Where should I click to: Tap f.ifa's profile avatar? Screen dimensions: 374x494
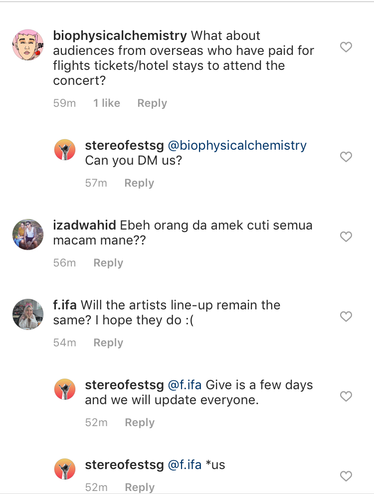(x=28, y=314)
